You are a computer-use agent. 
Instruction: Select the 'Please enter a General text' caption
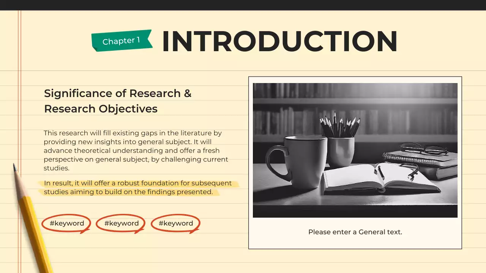(355, 232)
